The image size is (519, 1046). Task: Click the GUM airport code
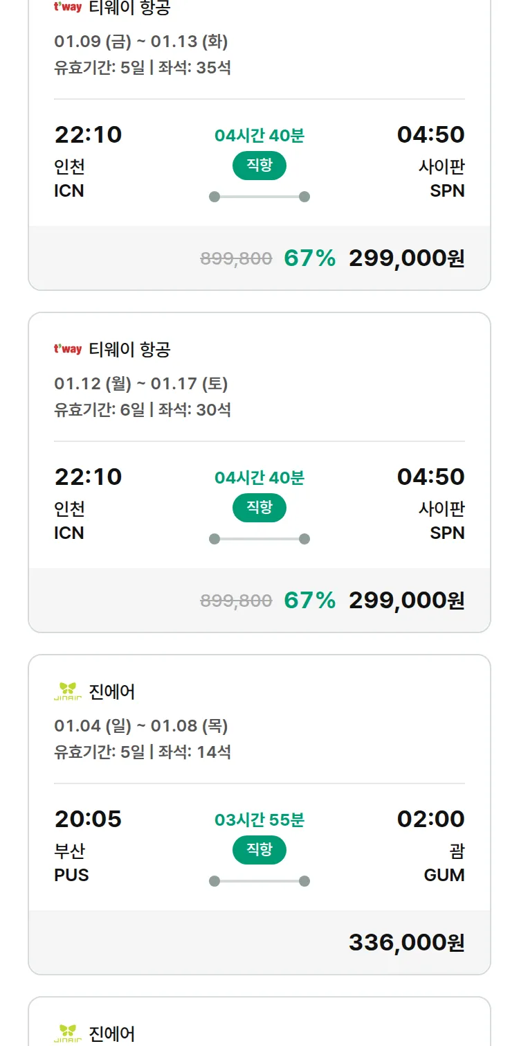click(x=444, y=875)
